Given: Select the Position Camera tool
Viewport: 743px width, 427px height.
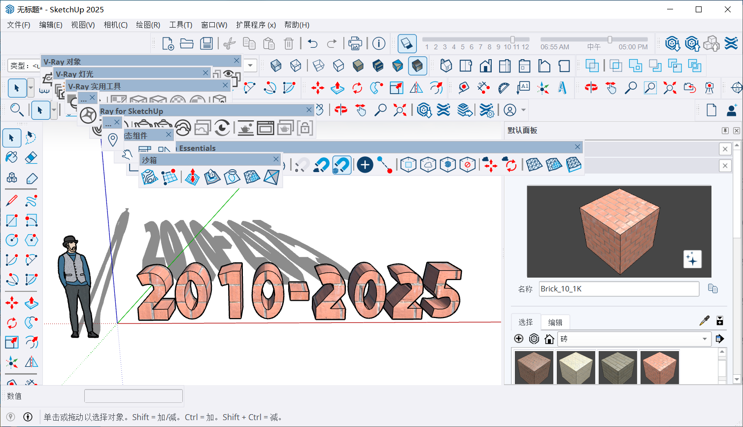Looking at the screenshot, I should (709, 88).
